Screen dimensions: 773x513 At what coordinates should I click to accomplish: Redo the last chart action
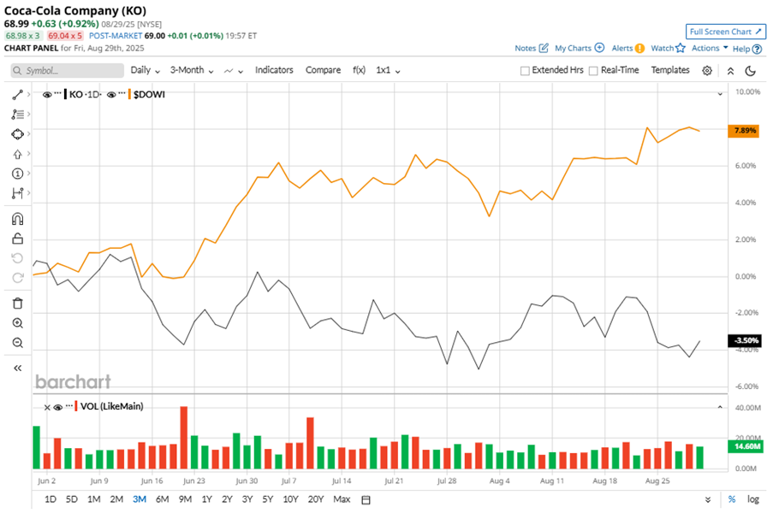point(18,278)
